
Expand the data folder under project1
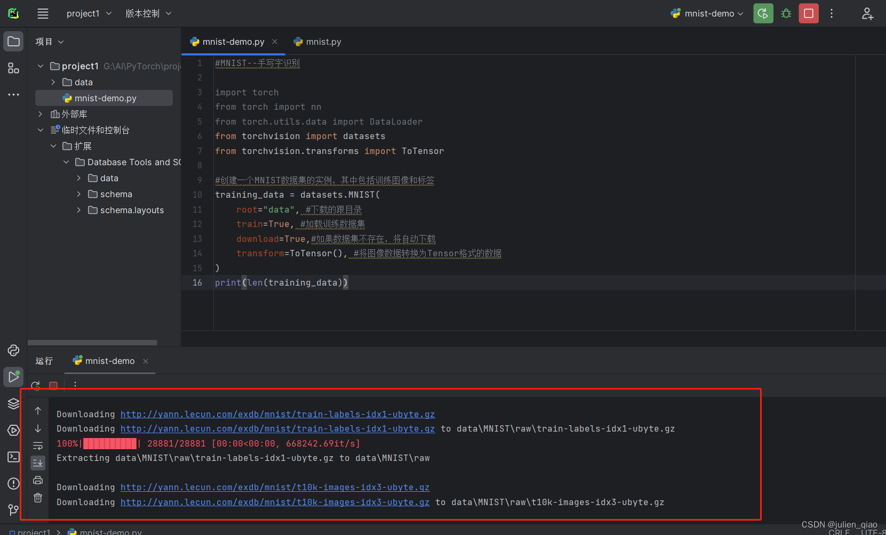tap(53, 82)
